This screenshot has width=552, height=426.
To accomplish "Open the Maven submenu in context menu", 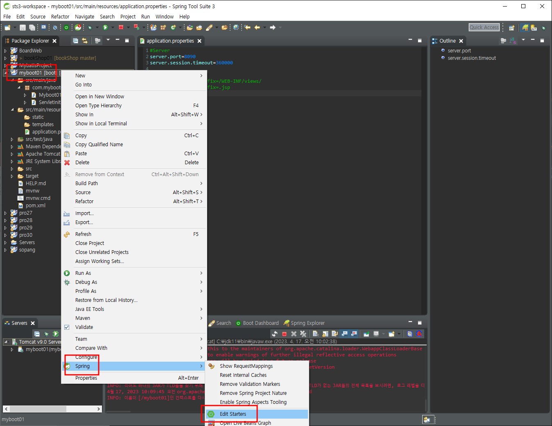I will 134,318.
